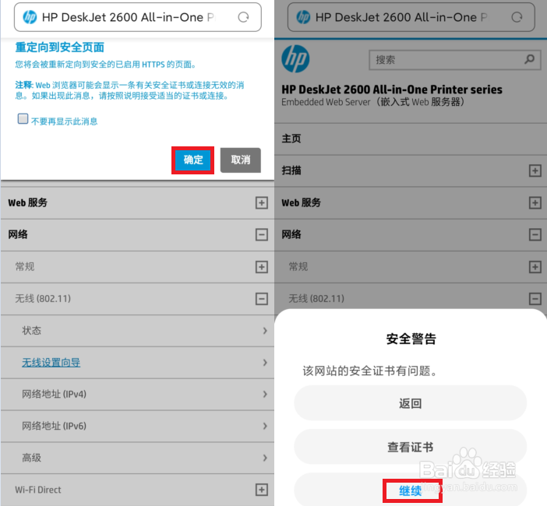Image resolution: width=547 pixels, height=506 pixels.
Task: Open the 无线设置向导 link
Action: click(x=51, y=363)
